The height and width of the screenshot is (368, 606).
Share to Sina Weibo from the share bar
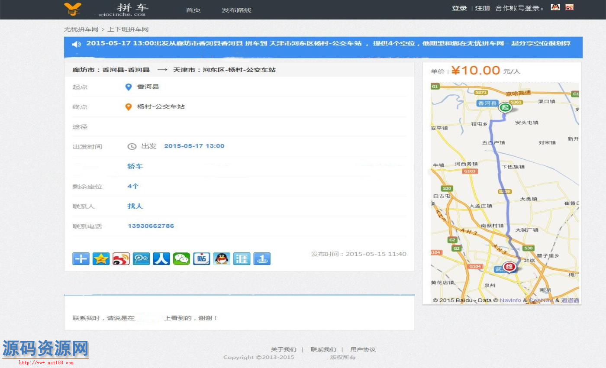pyautogui.click(x=121, y=258)
